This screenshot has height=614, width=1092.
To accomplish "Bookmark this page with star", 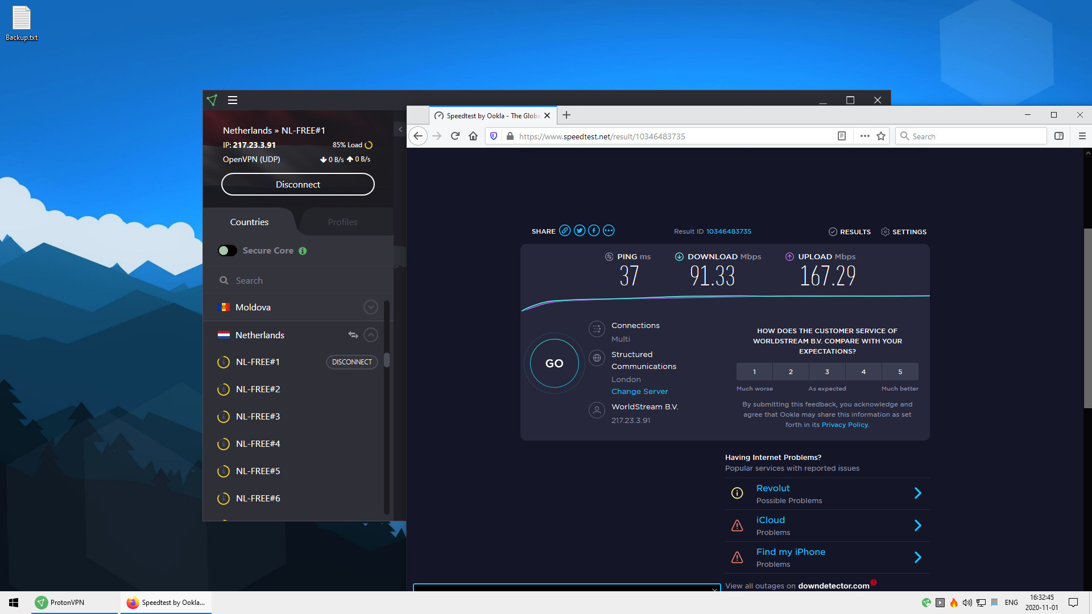I will [881, 136].
